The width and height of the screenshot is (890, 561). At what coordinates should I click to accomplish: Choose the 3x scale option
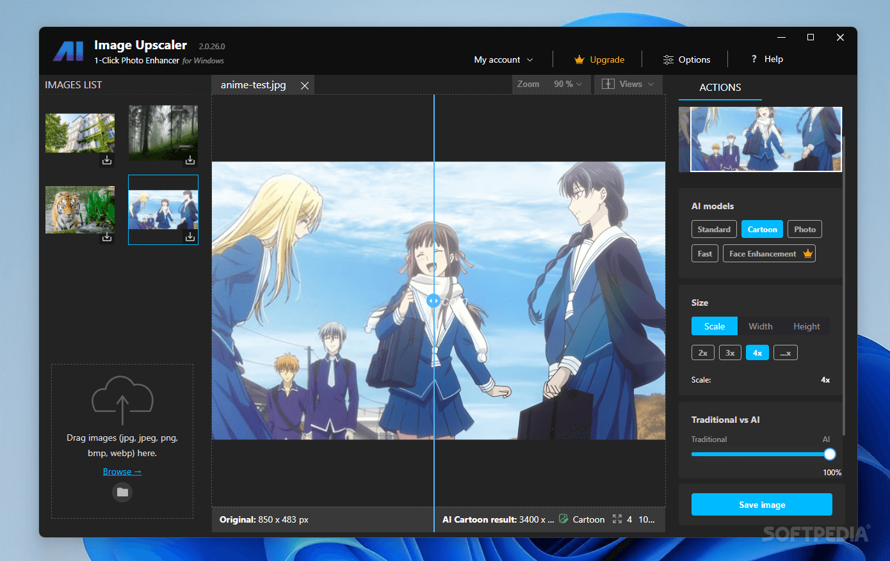(x=730, y=352)
